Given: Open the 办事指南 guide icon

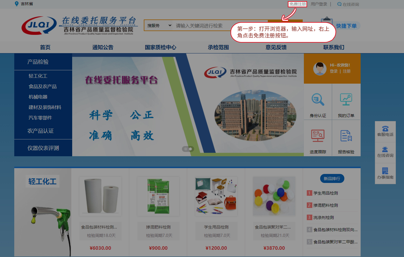Looking at the screenshot, I should (x=385, y=171).
